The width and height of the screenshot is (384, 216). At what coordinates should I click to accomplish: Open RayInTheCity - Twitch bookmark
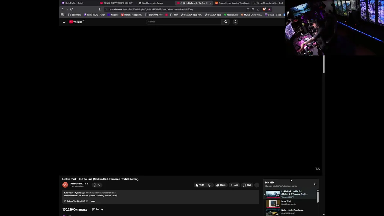tap(94, 15)
